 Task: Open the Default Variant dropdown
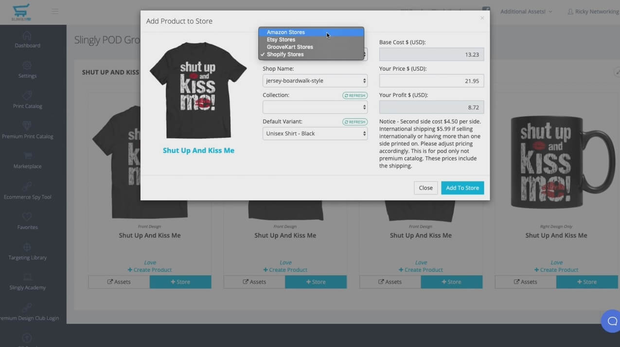point(315,133)
